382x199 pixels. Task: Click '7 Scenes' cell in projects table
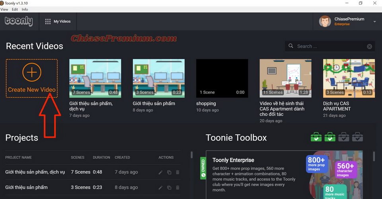pos(81,172)
